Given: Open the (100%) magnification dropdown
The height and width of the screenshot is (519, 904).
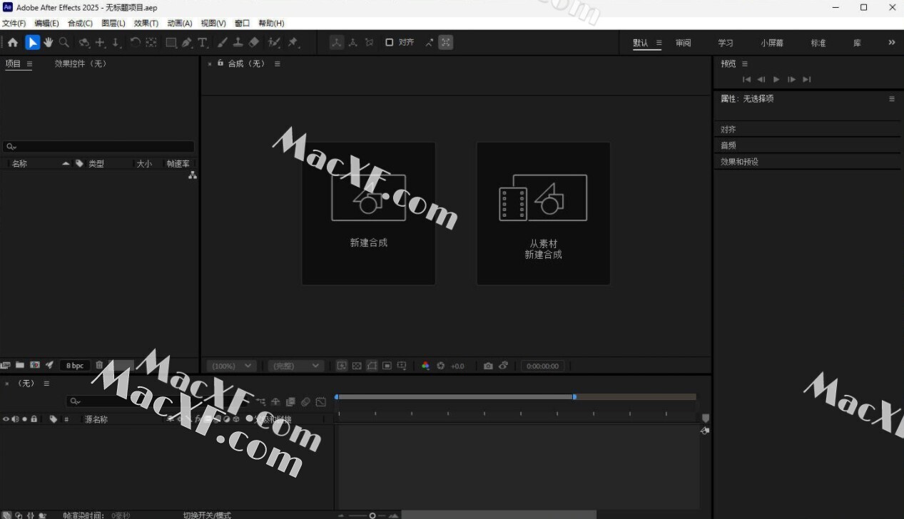Looking at the screenshot, I should (x=231, y=366).
